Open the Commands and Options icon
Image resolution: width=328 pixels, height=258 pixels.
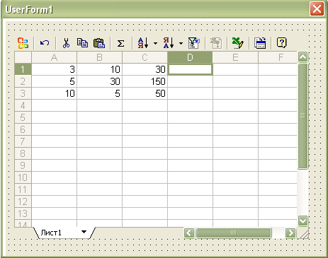pos(260,43)
